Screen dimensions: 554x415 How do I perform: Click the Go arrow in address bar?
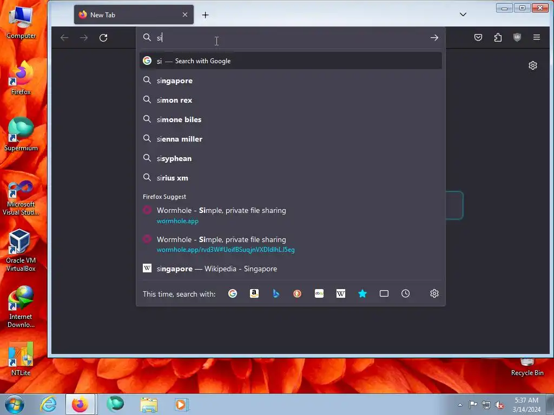(x=434, y=38)
